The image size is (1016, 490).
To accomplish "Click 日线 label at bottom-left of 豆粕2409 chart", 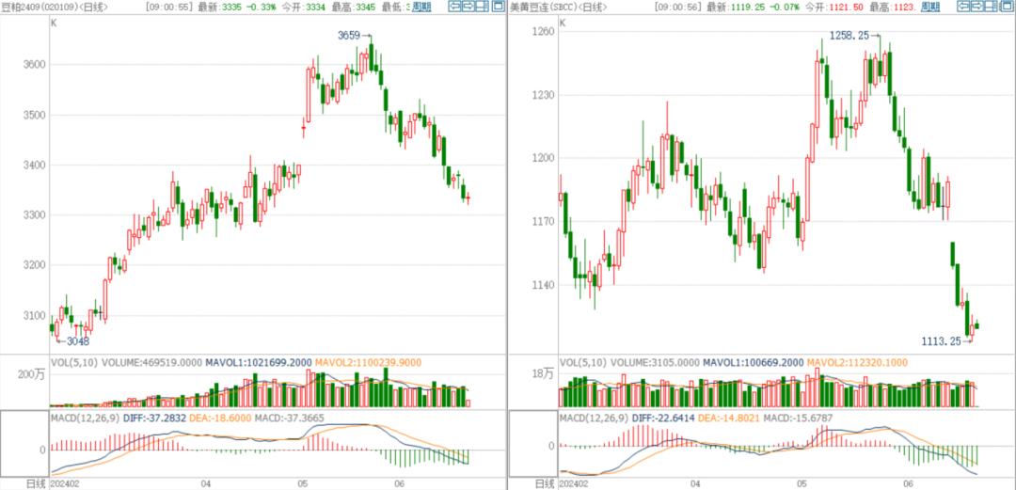I will point(35,483).
